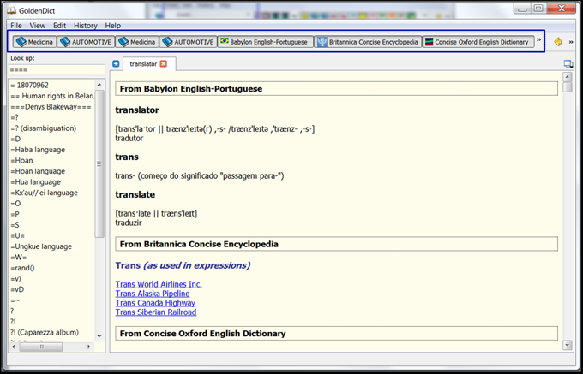Switch to the translator tab

[143, 64]
